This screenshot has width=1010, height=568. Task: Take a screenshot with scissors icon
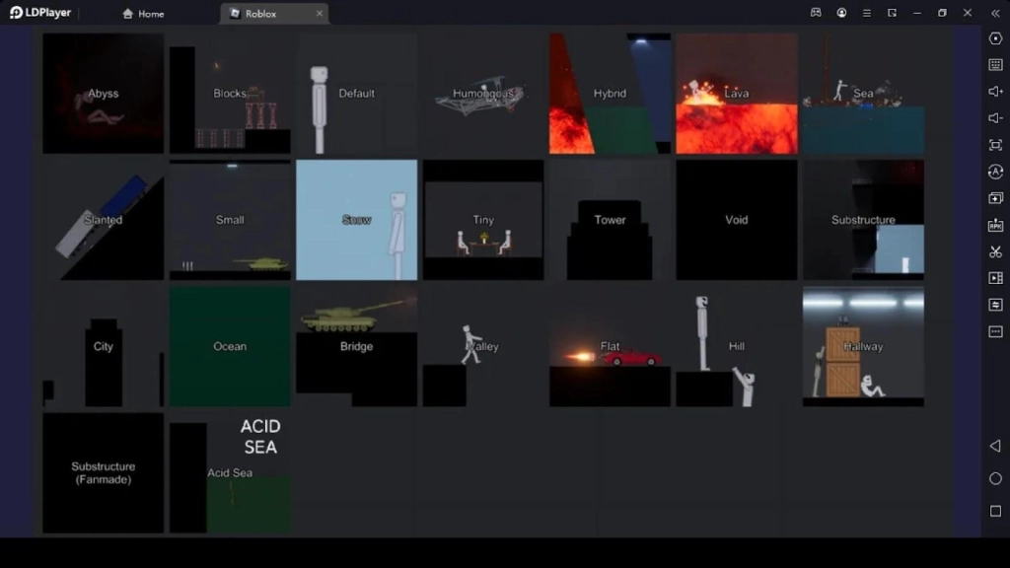pos(995,251)
